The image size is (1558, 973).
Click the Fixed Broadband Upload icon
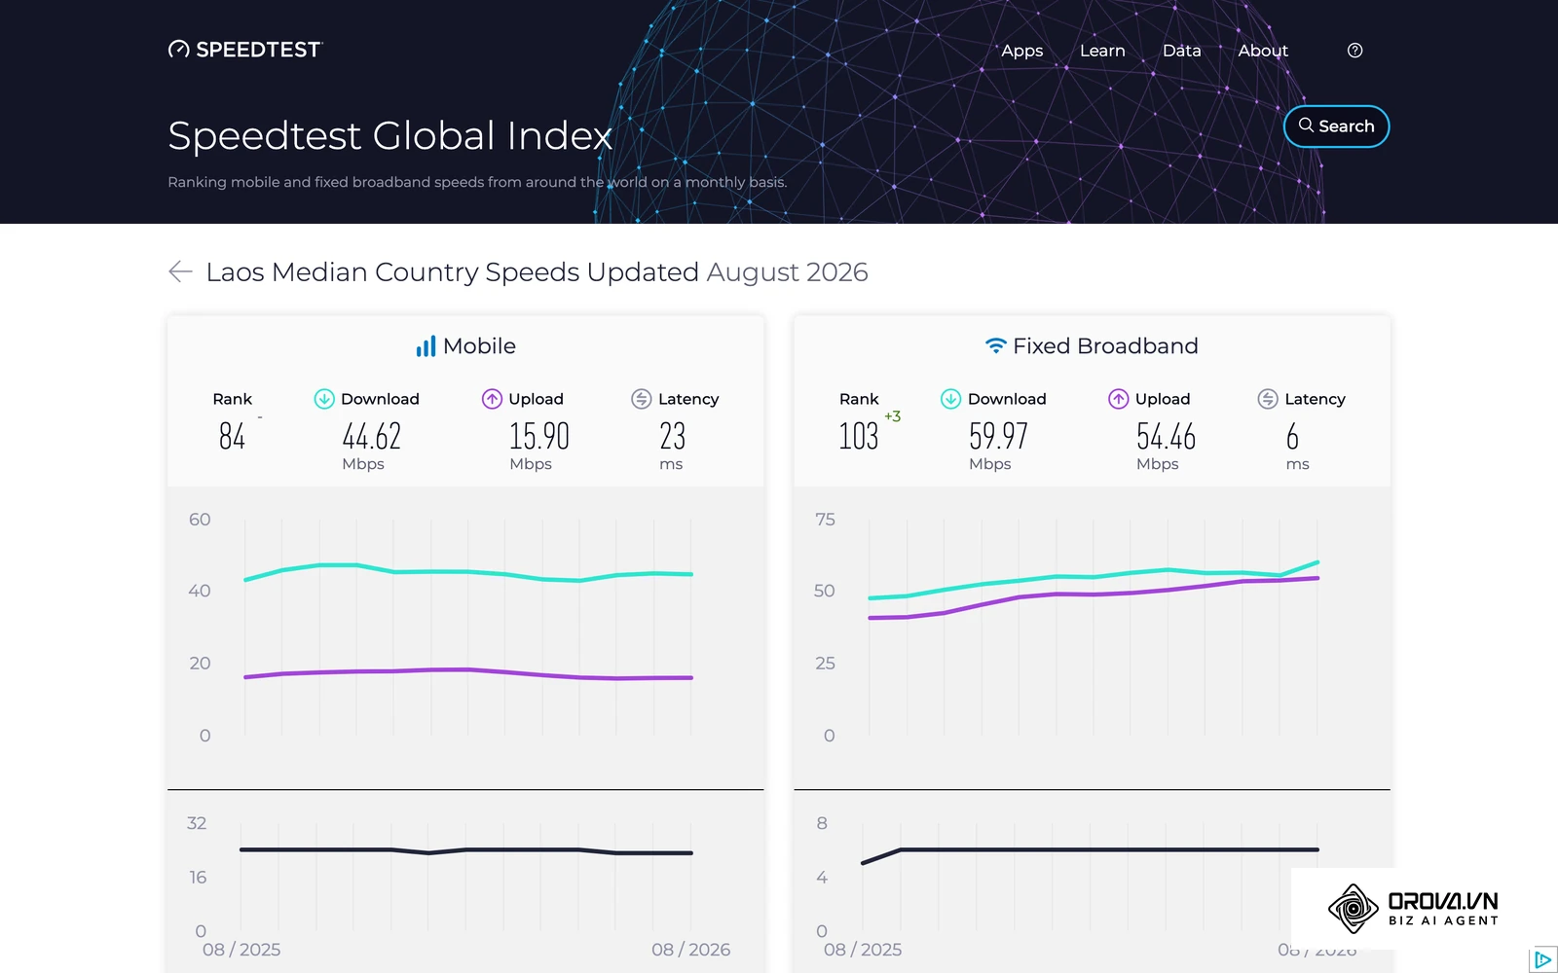1118,399
